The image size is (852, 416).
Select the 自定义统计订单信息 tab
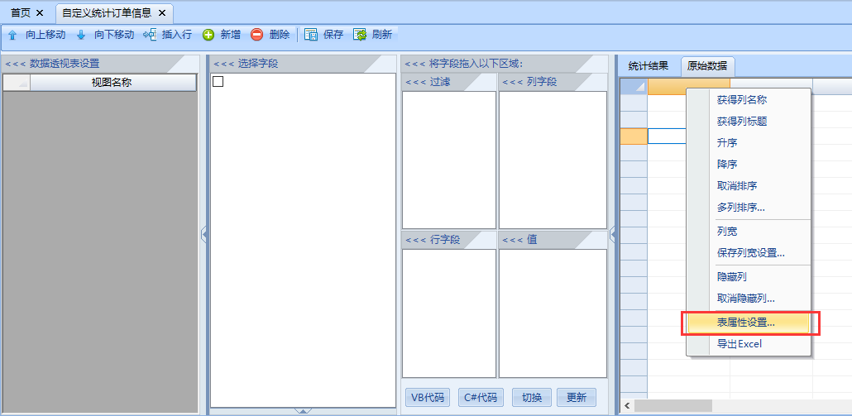pyautogui.click(x=107, y=12)
